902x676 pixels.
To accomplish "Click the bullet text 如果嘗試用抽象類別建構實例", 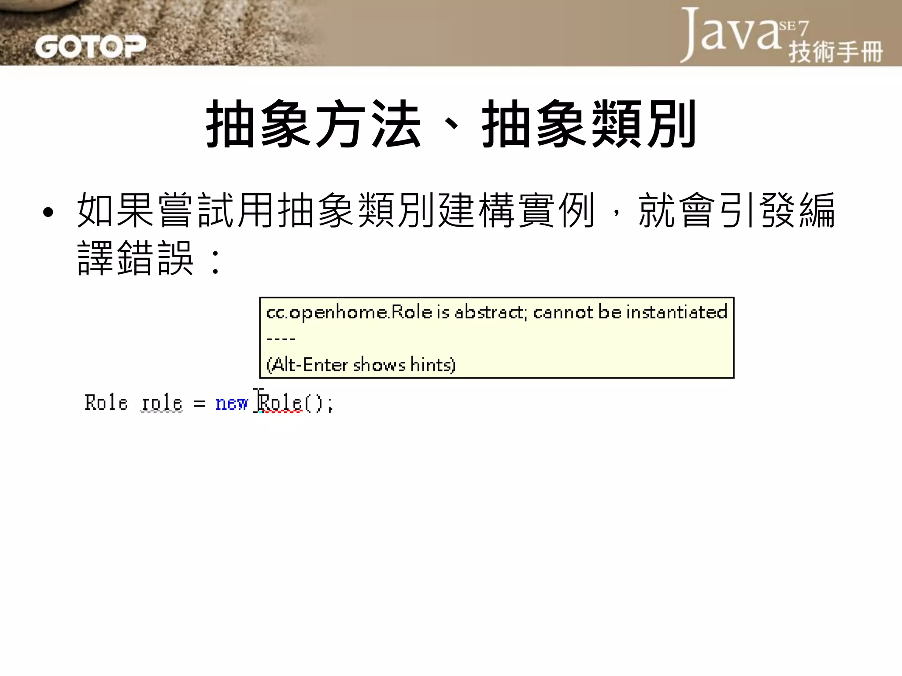I will [x=336, y=210].
